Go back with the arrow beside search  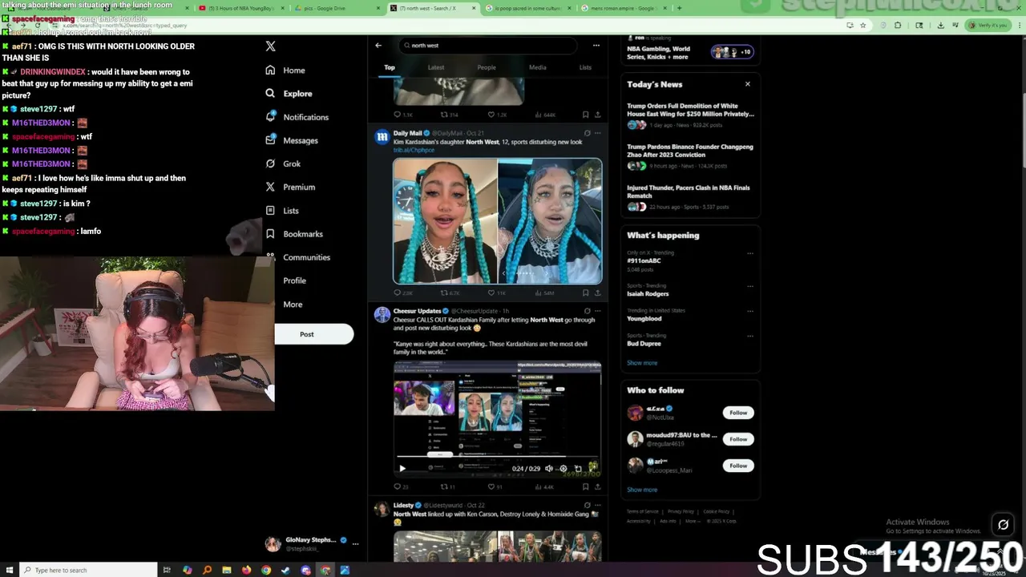pyautogui.click(x=378, y=46)
